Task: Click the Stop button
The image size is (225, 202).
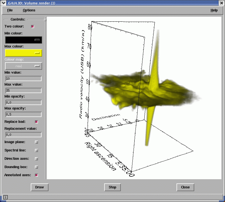Action: [x=113, y=187]
